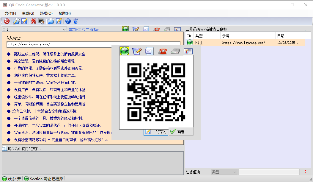Sort by the 参考 column header
The width and height of the screenshot is (313, 182).
[248, 36]
